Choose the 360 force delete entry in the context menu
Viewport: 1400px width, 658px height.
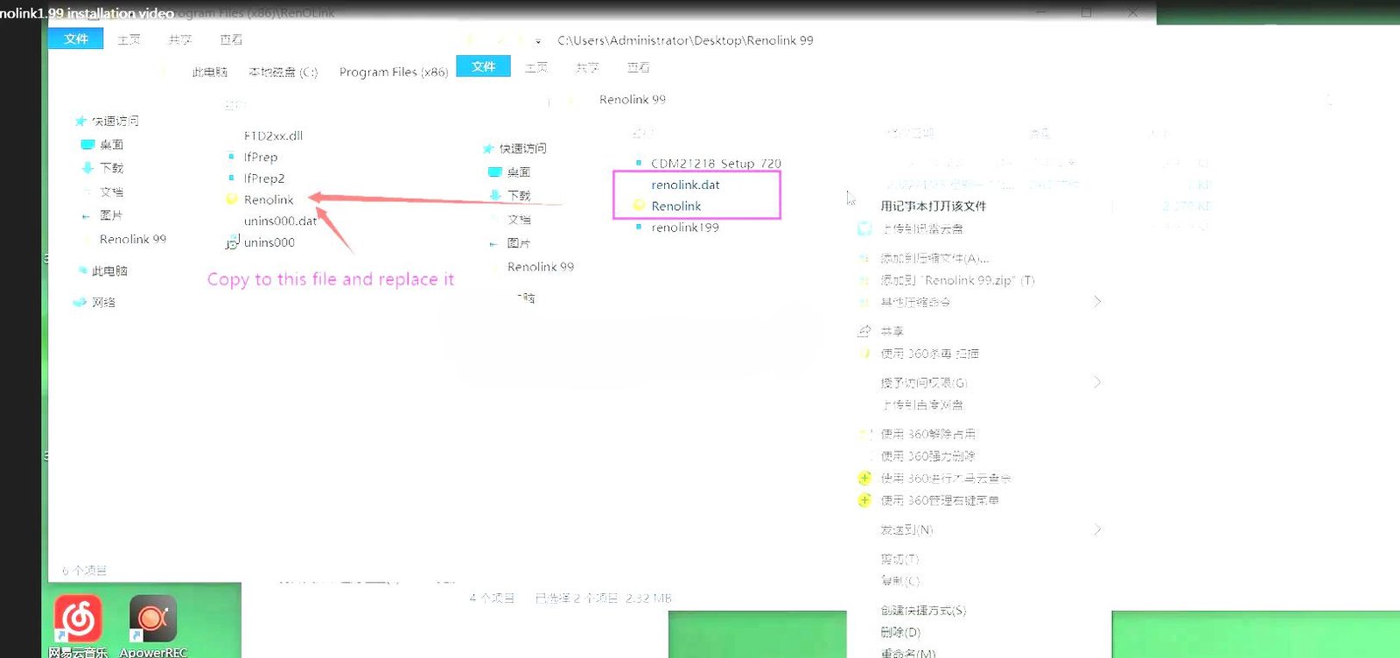coord(927,456)
